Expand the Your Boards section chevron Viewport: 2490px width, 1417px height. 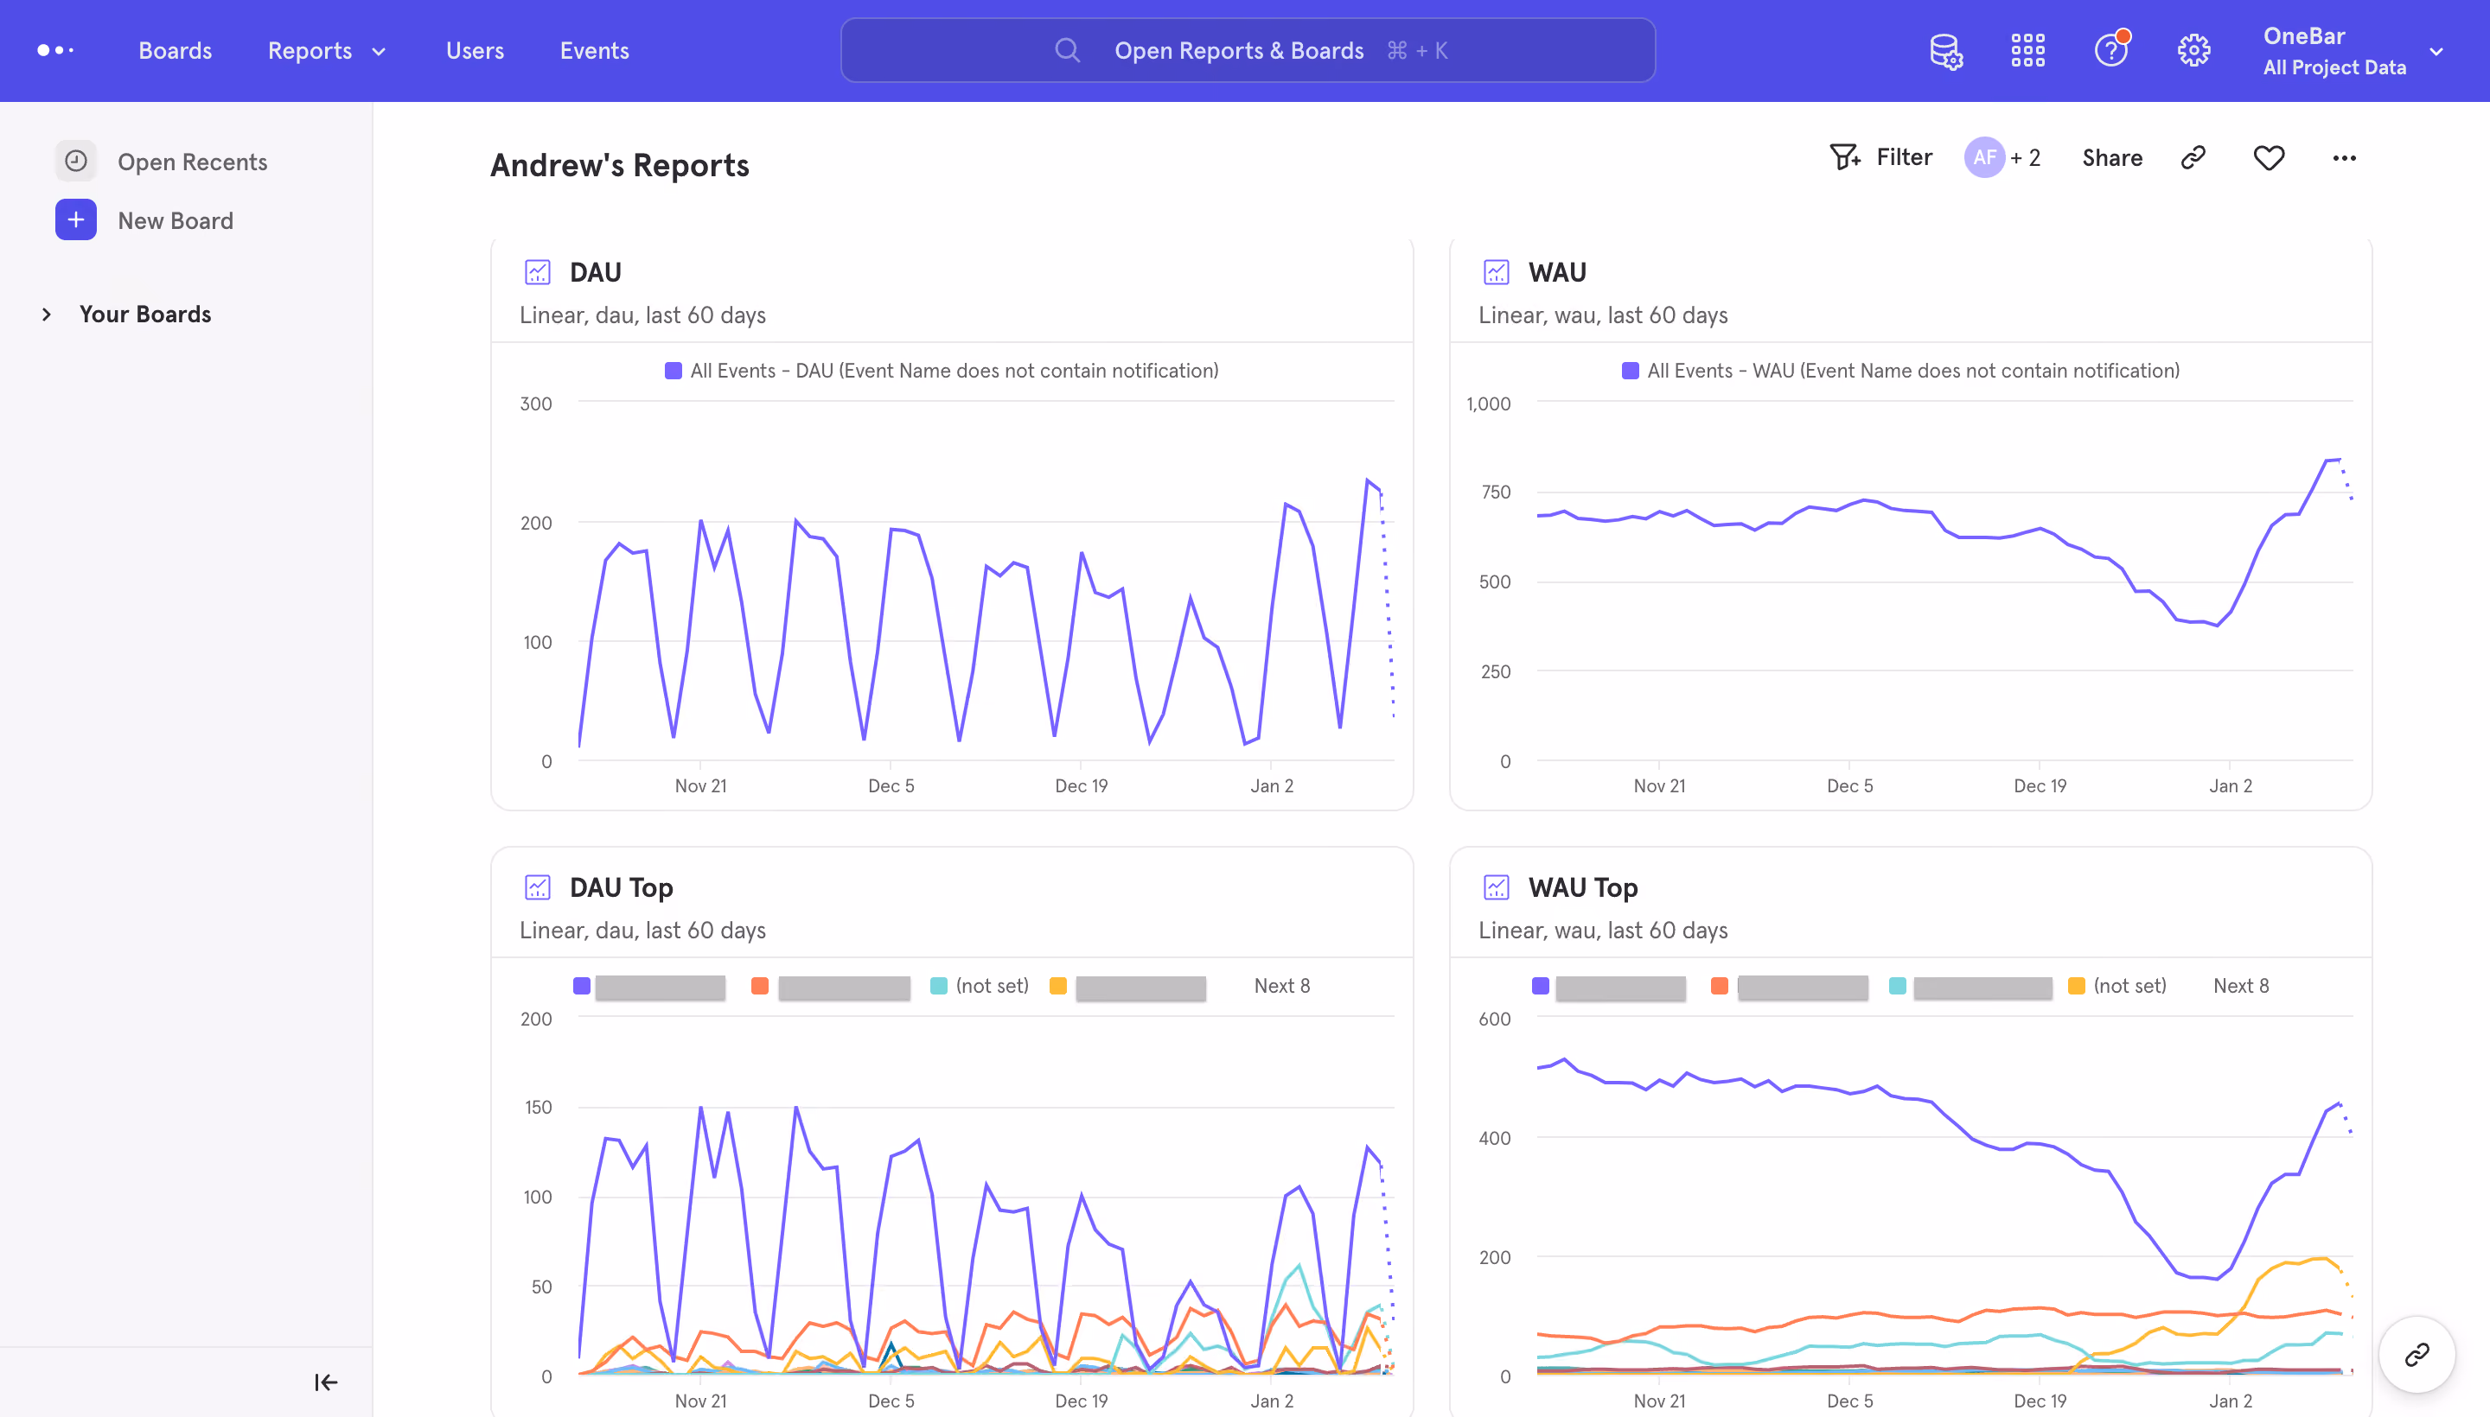point(46,315)
